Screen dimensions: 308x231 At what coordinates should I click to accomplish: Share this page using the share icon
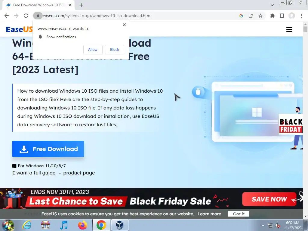click(x=251, y=16)
